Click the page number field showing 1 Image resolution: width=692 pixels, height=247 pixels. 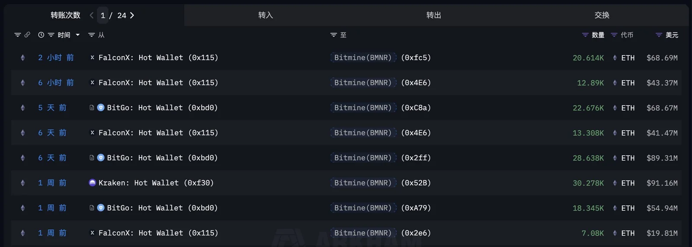coord(103,16)
